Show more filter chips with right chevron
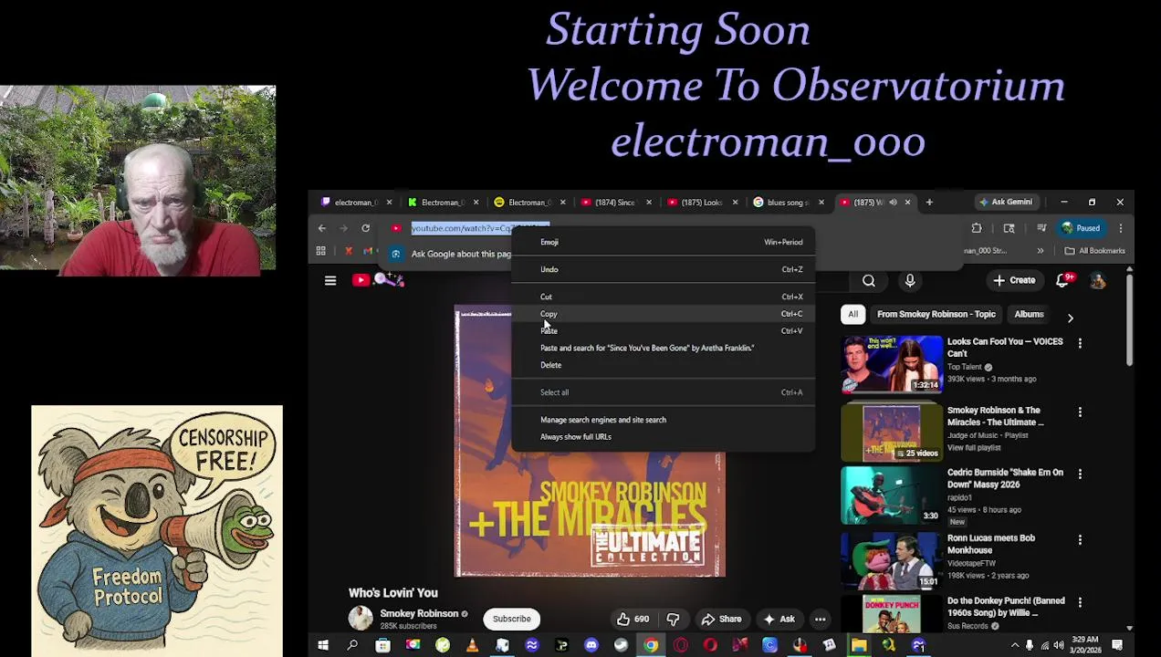This screenshot has height=657, width=1161. [1070, 317]
